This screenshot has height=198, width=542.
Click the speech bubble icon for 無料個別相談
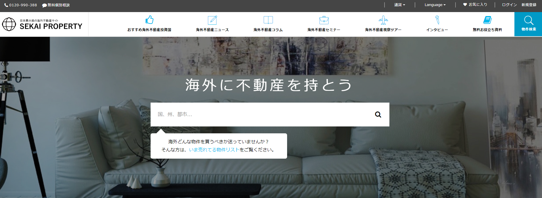[45, 5]
